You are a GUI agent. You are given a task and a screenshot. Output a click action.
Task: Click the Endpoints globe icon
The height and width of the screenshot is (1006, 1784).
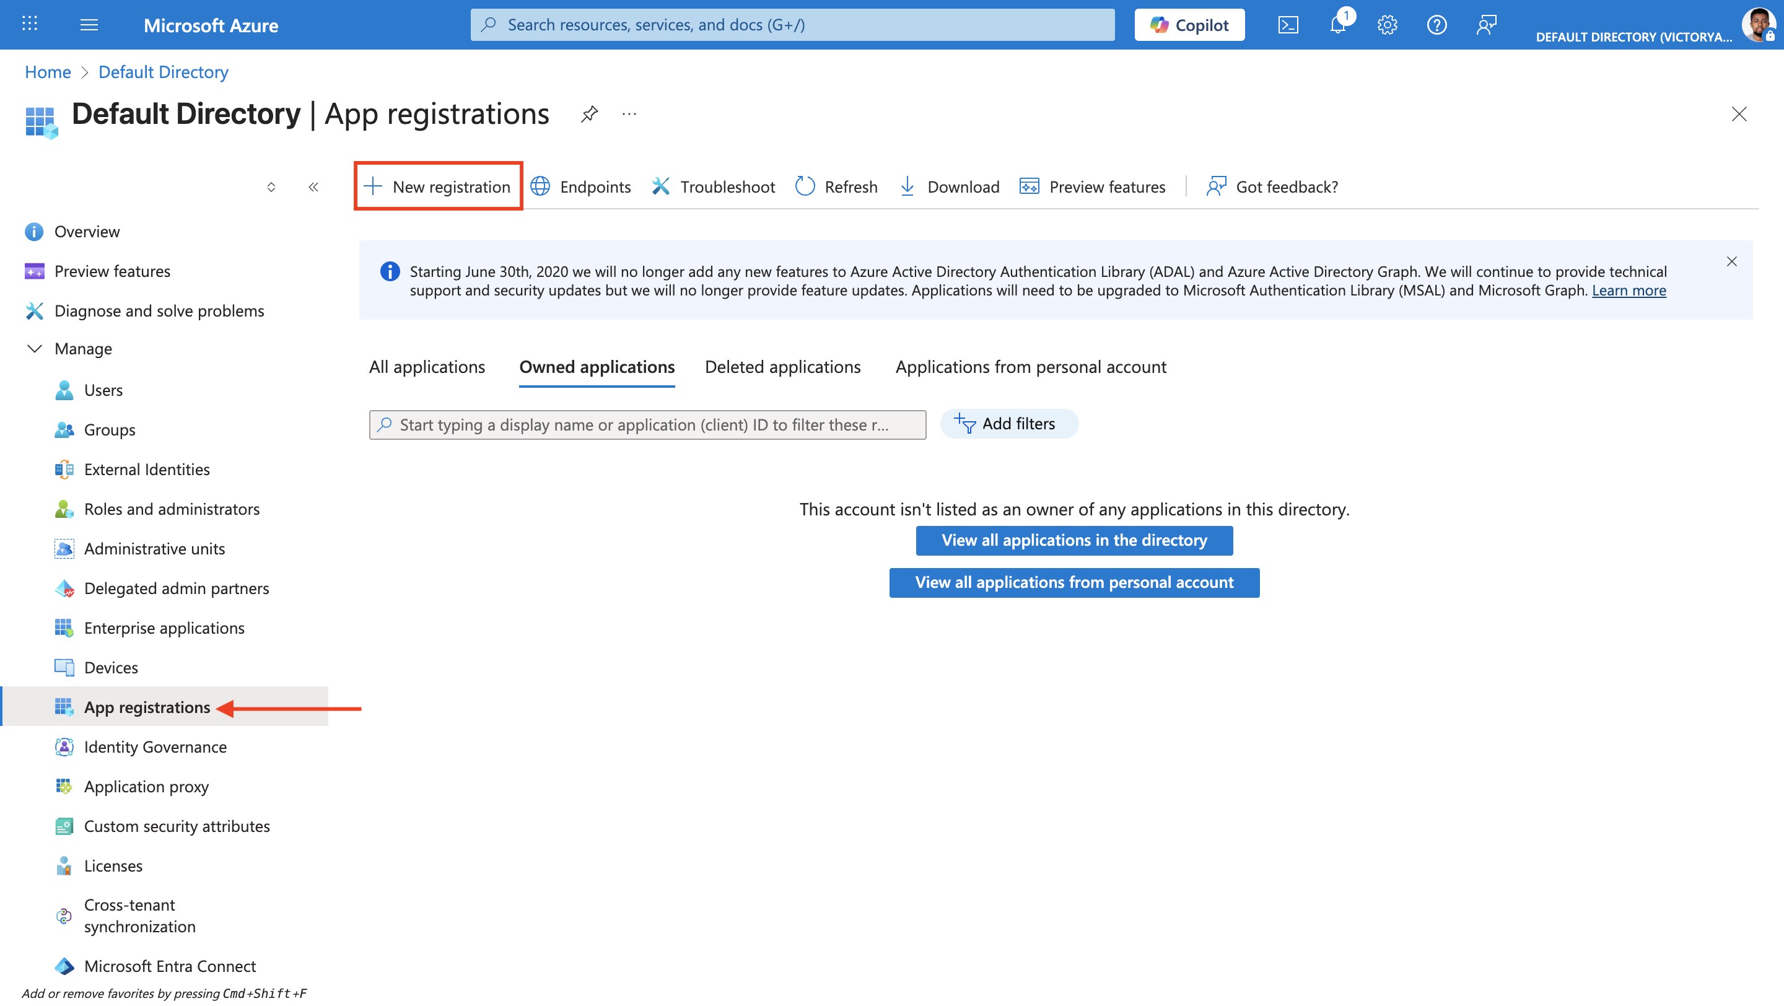click(x=540, y=186)
